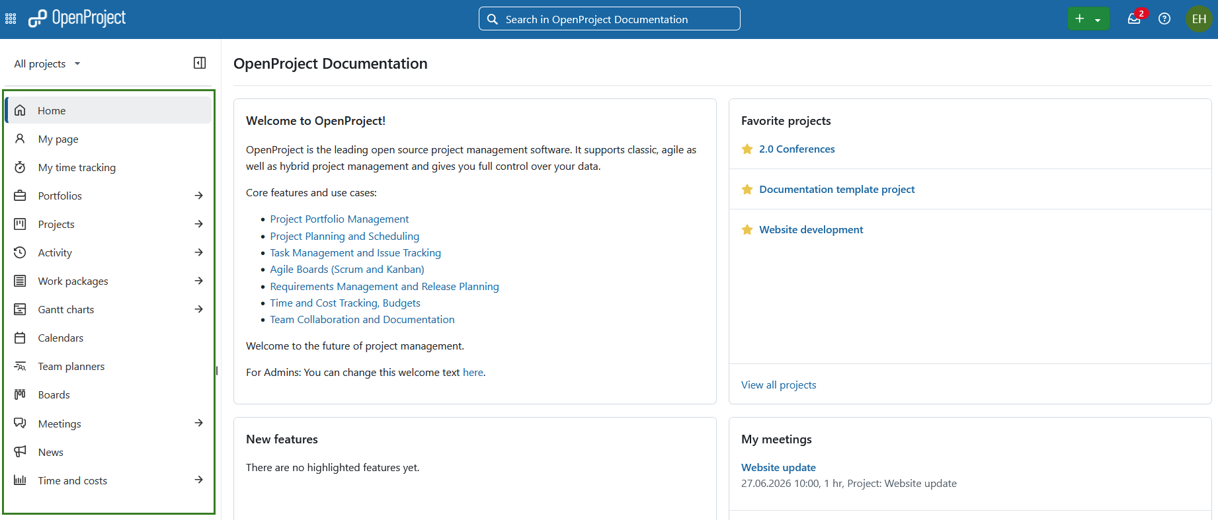Expand the Work packages submenu arrow
The image size is (1218, 520).
198,281
